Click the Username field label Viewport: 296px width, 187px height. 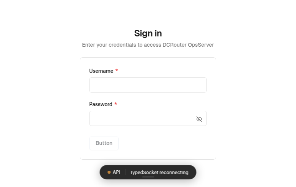(101, 71)
